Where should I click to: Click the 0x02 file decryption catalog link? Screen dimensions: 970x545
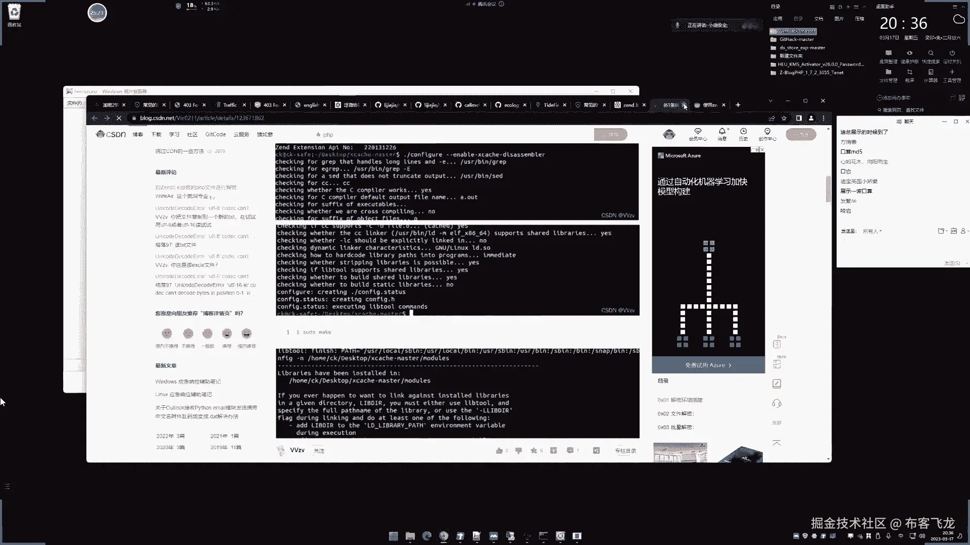[x=675, y=414]
